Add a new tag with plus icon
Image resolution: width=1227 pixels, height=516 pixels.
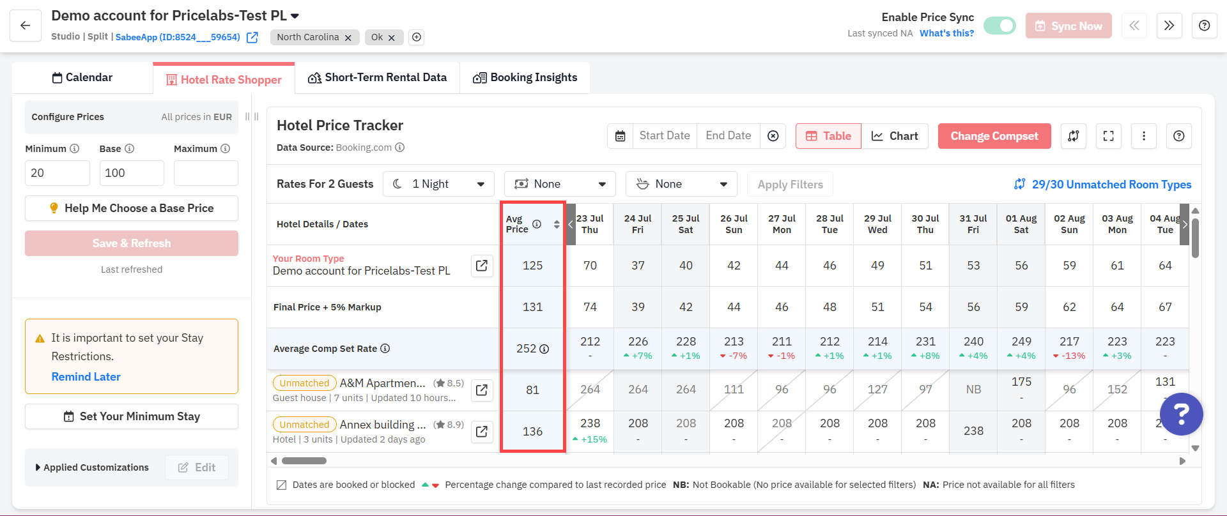pyautogui.click(x=417, y=37)
